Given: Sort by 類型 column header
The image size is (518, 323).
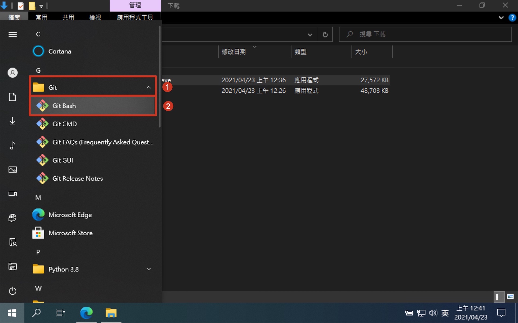Looking at the screenshot, I should point(321,52).
